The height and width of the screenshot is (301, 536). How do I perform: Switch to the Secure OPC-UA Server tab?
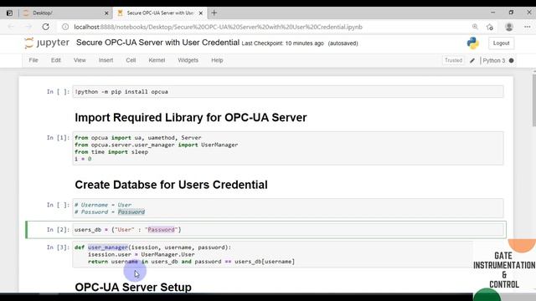[160, 13]
